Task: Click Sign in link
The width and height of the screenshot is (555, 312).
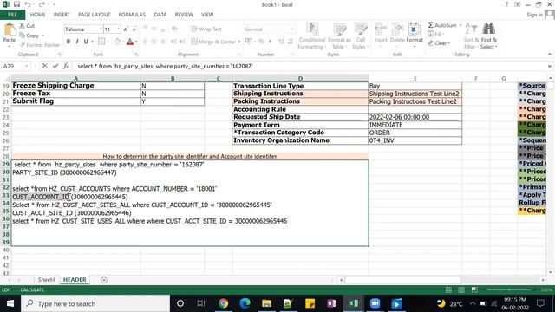Action: pos(534,15)
